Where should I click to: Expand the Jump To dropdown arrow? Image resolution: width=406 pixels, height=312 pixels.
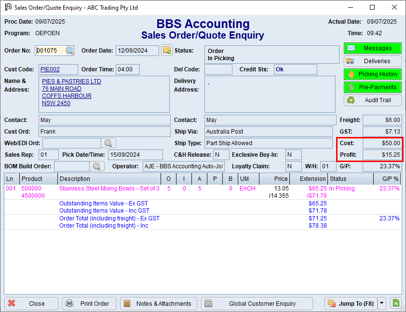382,303
